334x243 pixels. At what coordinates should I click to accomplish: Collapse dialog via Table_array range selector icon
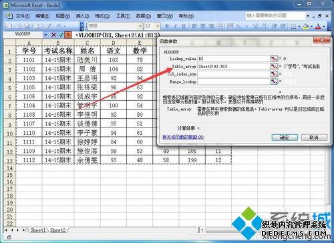pyautogui.click(x=274, y=66)
